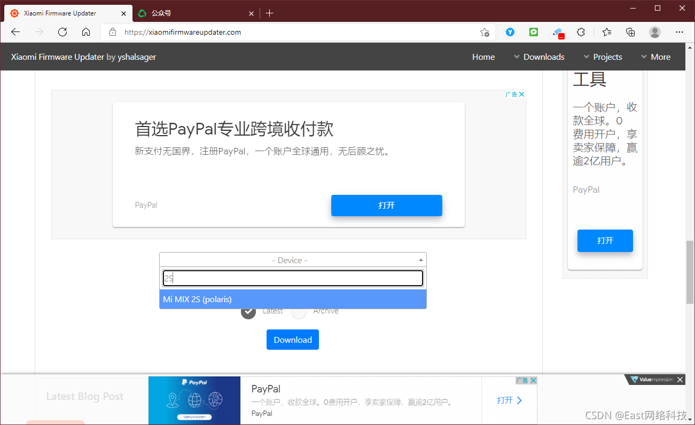The height and width of the screenshot is (425, 695).
Task: Close the bottom sticky ad banner
Action: [x=680, y=380]
